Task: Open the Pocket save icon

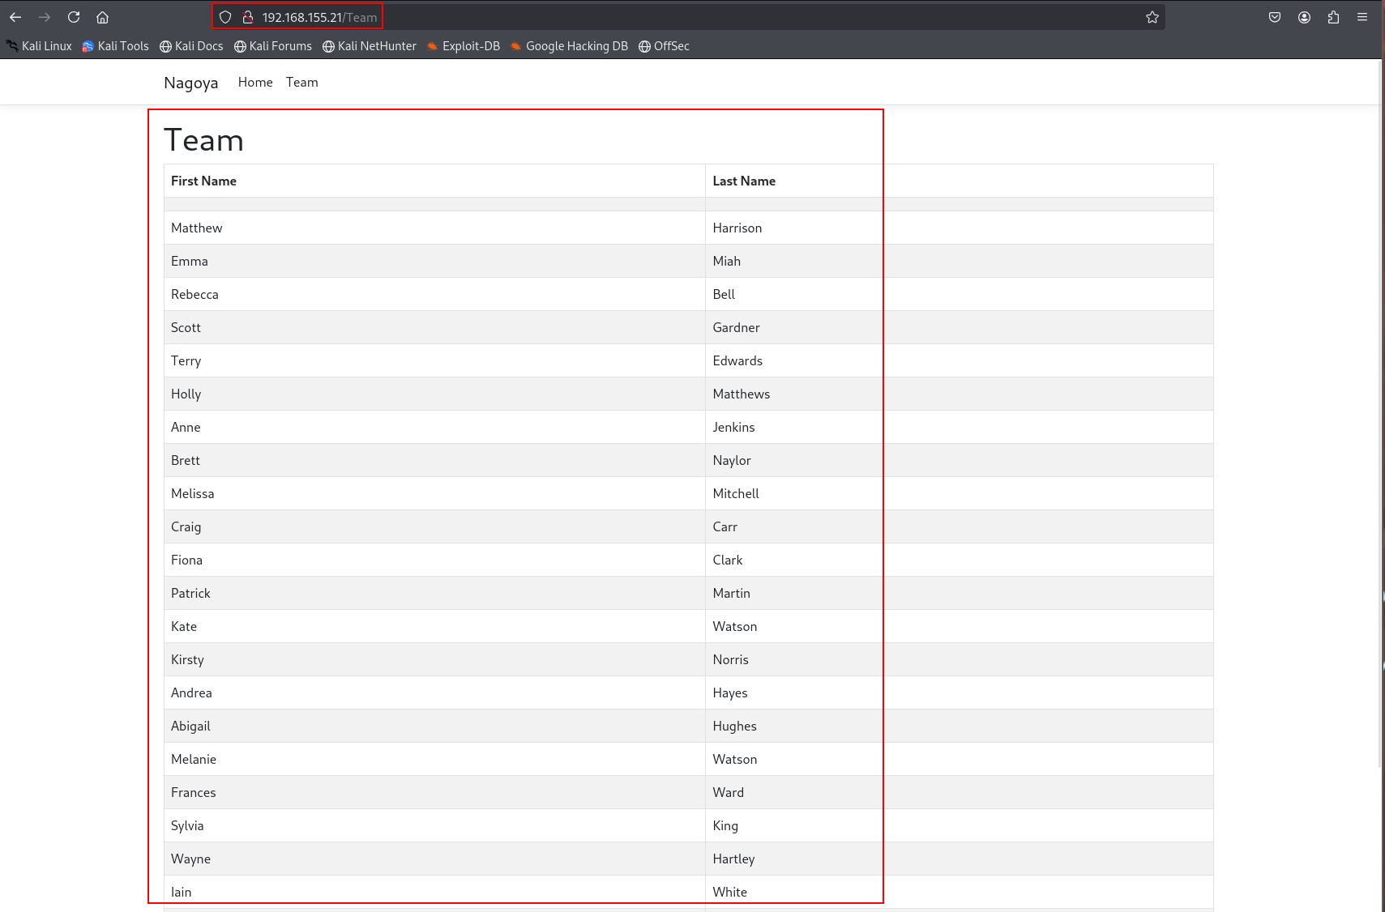Action: (x=1274, y=17)
